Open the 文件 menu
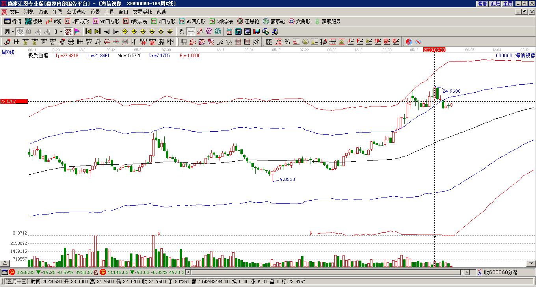Image resolution: width=536 pixels, height=287 pixels. (15, 12)
